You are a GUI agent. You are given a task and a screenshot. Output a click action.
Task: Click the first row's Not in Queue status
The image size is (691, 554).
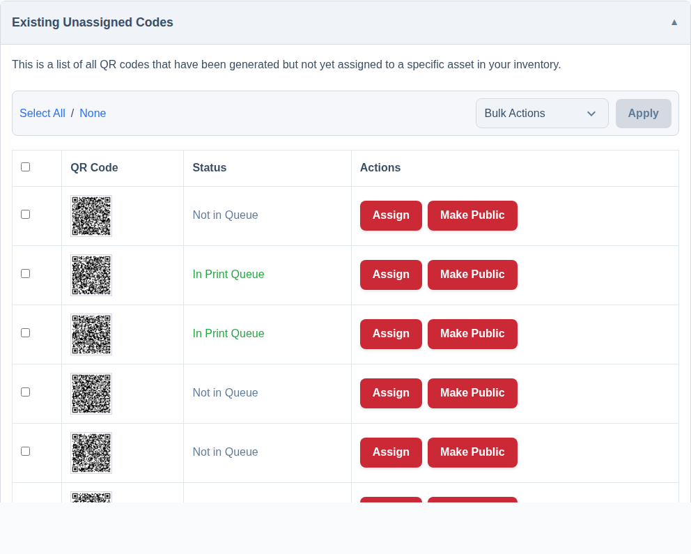point(225,215)
